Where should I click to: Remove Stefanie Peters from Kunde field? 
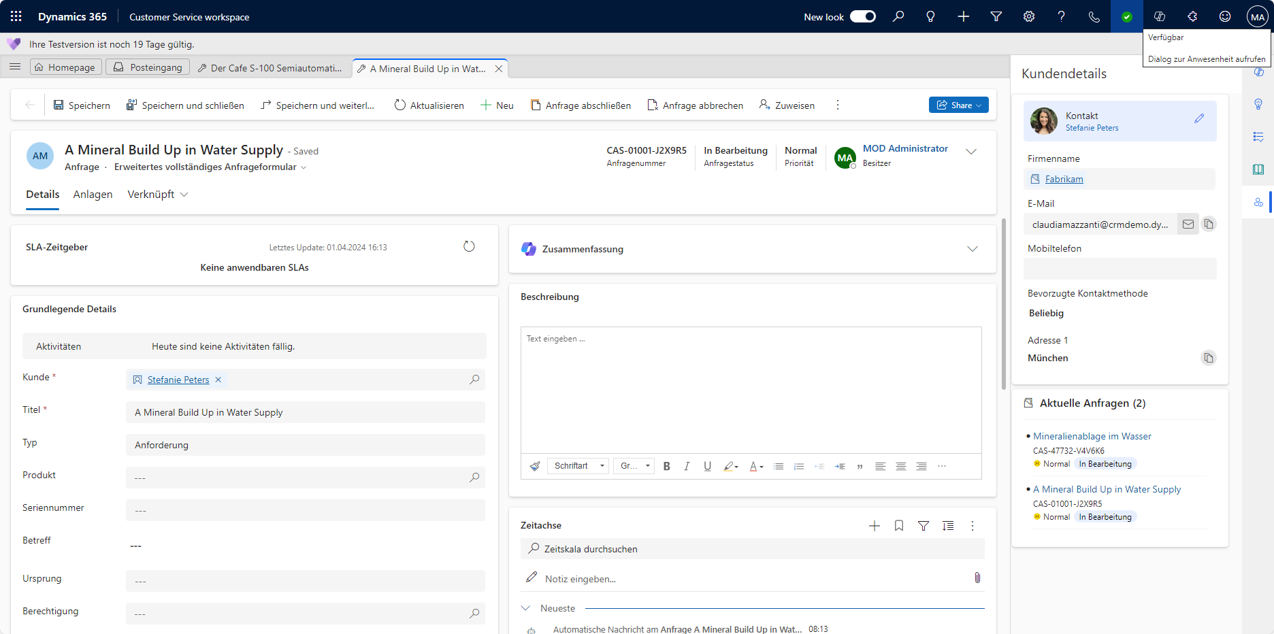218,380
